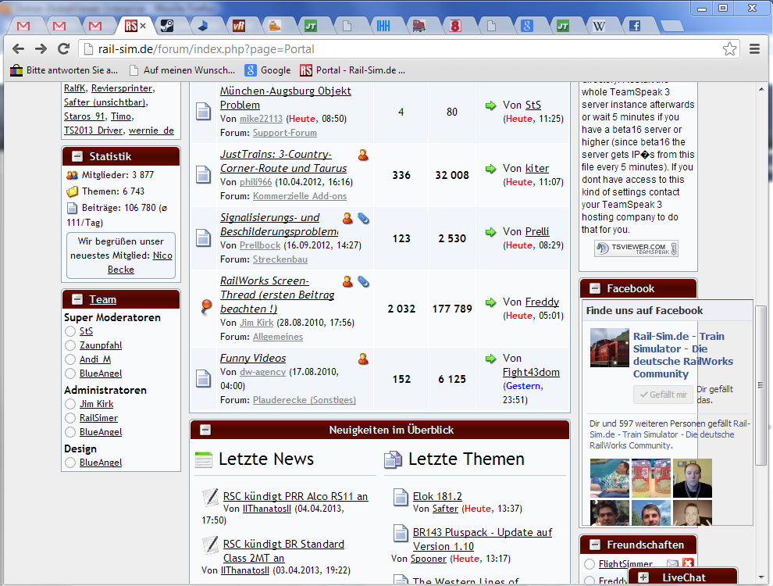
Task: Open the Plauderecke (Sonstiges) forum link
Action: [x=305, y=399]
